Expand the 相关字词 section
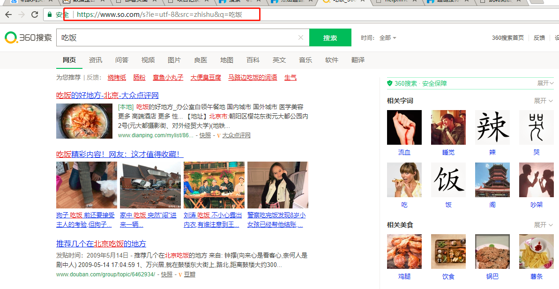 (544, 101)
